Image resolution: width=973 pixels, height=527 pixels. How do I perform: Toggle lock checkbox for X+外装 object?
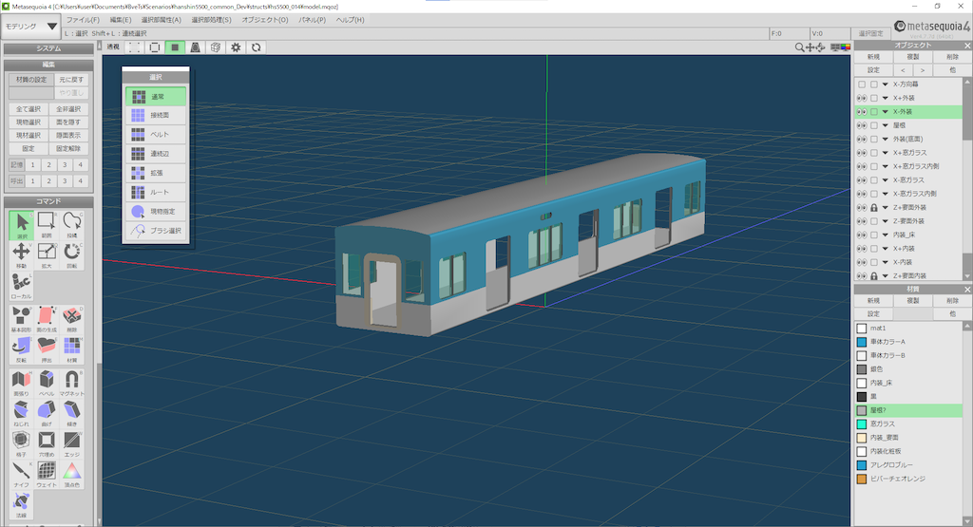[874, 98]
